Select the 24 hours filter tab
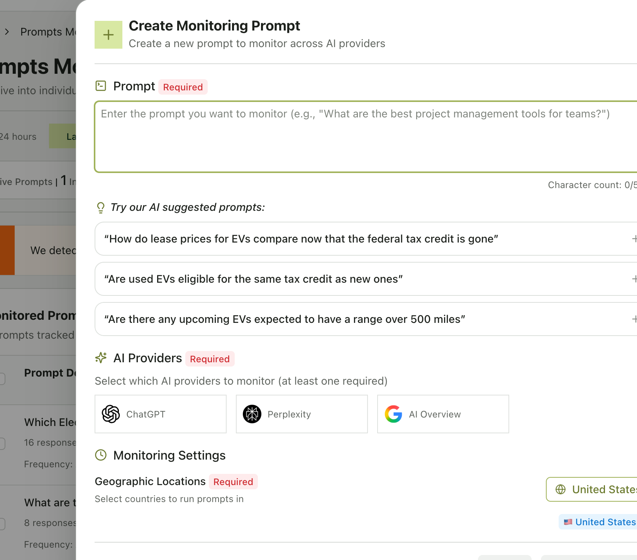 tap(18, 136)
